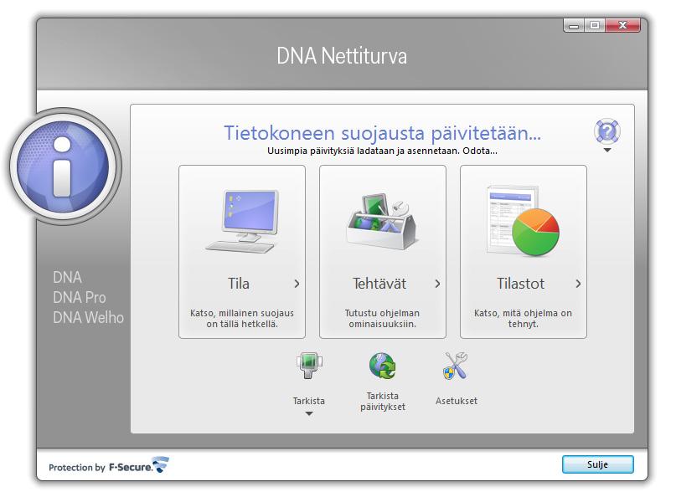Open the help lifebuoy icon

607,131
